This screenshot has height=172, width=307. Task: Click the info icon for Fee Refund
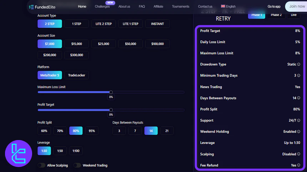(x=299, y=165)
